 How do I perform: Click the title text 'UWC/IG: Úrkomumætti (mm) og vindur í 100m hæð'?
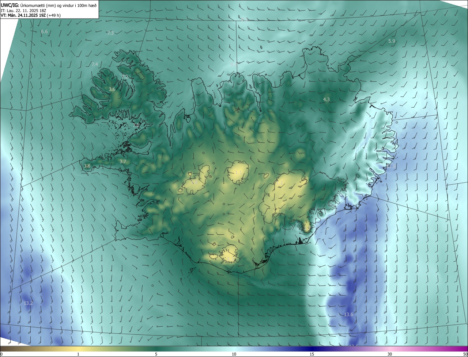click(x=49, y=5)
